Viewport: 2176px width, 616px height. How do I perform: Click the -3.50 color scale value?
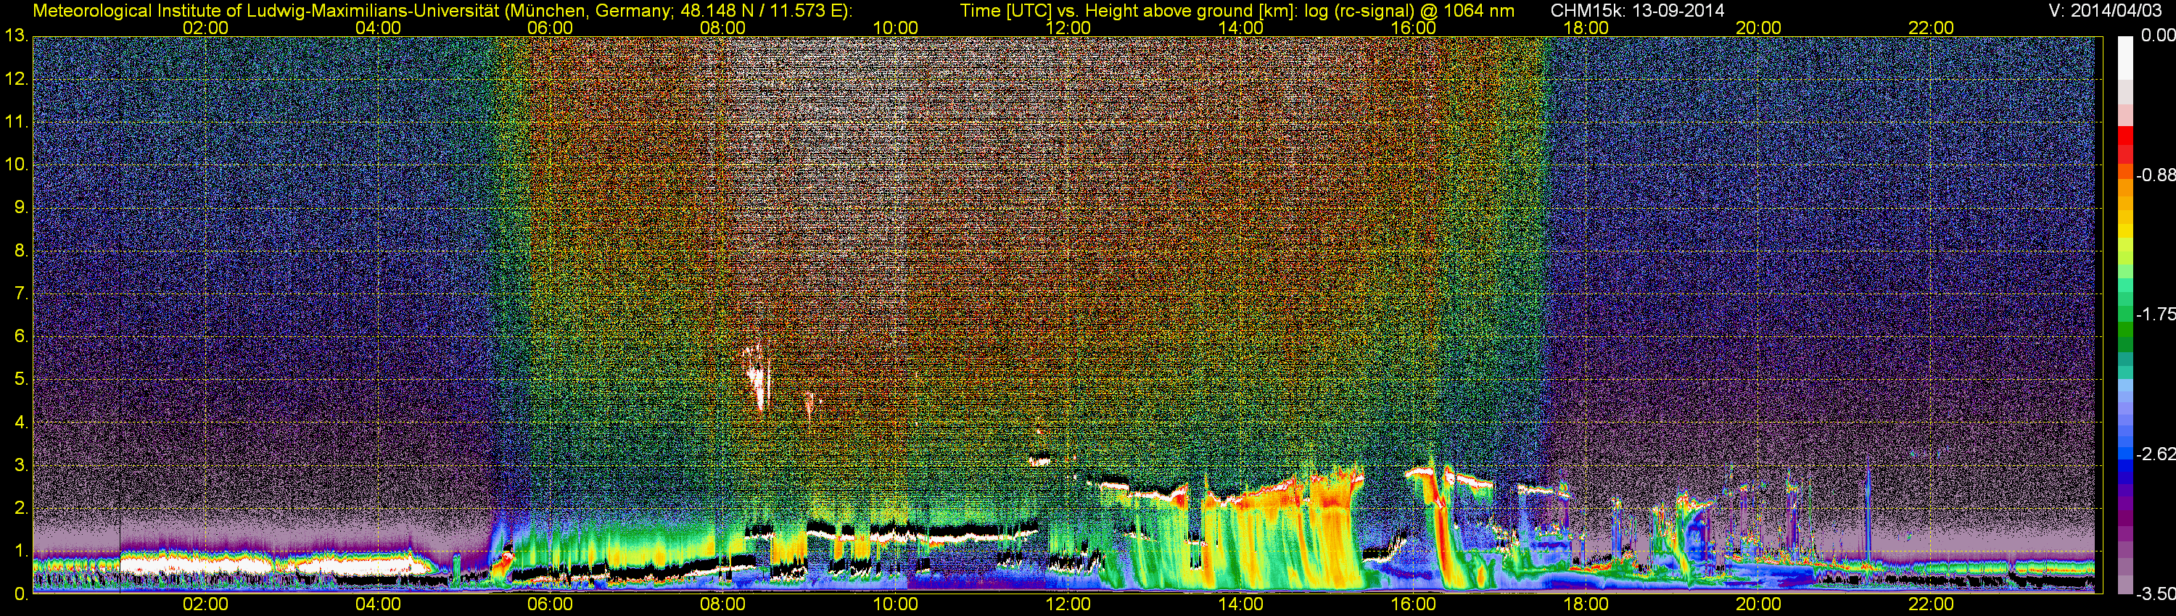2156,594
